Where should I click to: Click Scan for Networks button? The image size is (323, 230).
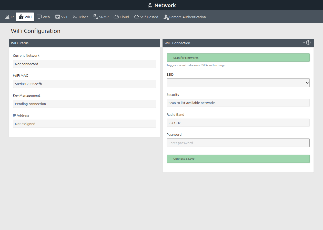[x=238, y=57]
